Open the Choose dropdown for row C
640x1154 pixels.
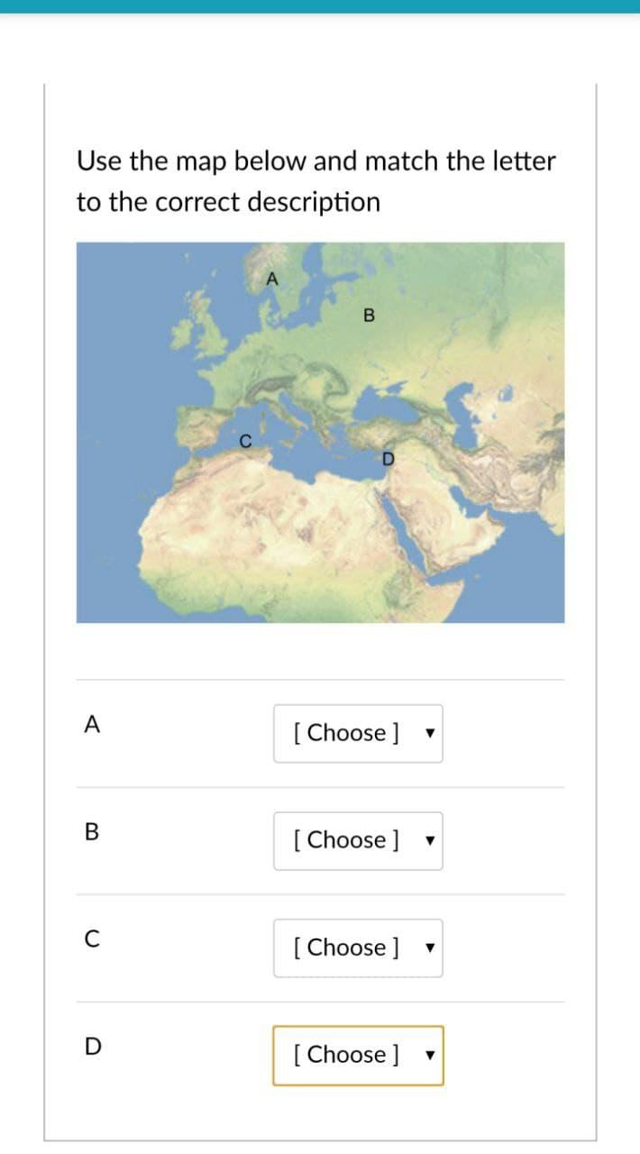pyautogui.click(x=358, y=948)
